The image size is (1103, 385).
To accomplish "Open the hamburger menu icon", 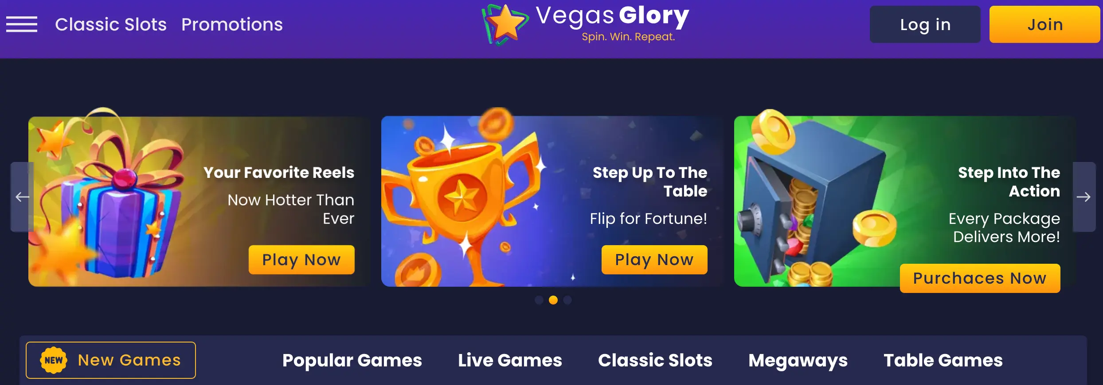I will pyautogui.click(x=22, y=24).
